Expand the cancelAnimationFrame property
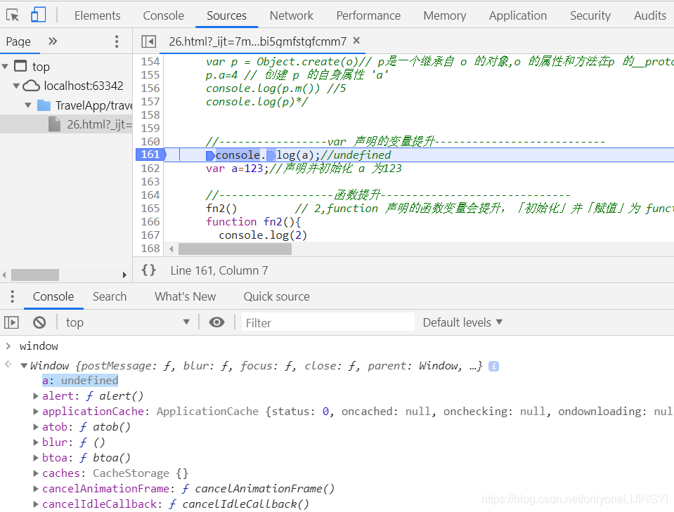 click(36, 489)
